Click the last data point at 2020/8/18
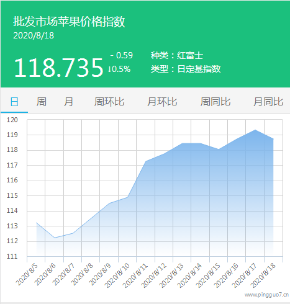Screen dimensions: 290x304 [x=273, y=139]
